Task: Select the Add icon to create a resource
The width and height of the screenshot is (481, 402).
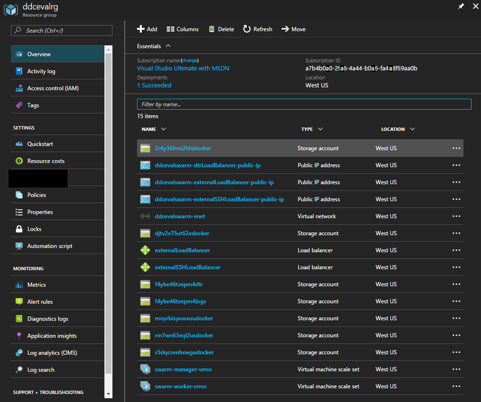Action: pyautogui.click(x=140, y=29)
